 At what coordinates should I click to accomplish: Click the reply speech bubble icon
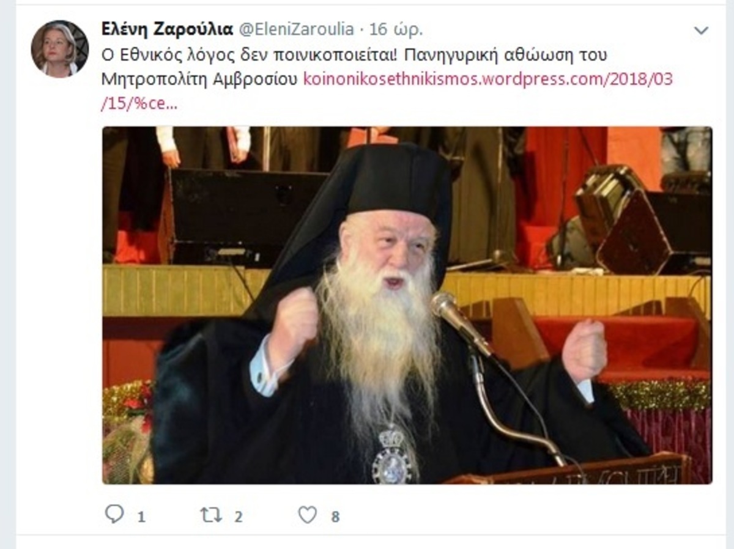click(114, 514)
